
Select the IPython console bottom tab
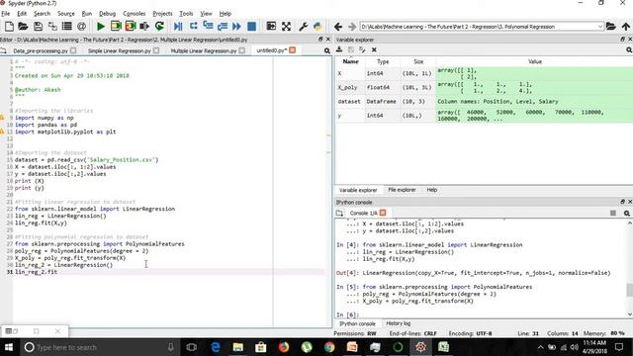[357, 323]
